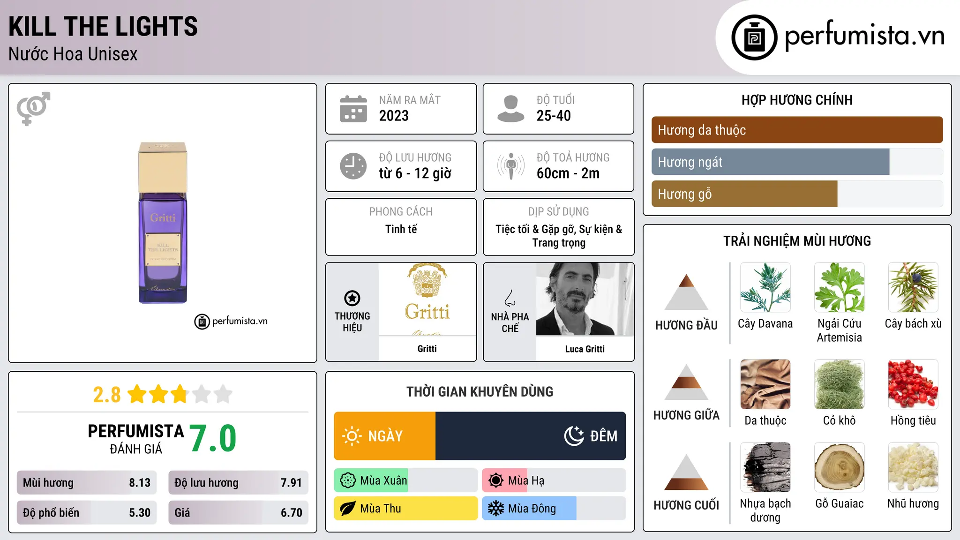Open the Luca Gritti perfumer photo
This screenshot has width=960, height=540.
[585, 299]
